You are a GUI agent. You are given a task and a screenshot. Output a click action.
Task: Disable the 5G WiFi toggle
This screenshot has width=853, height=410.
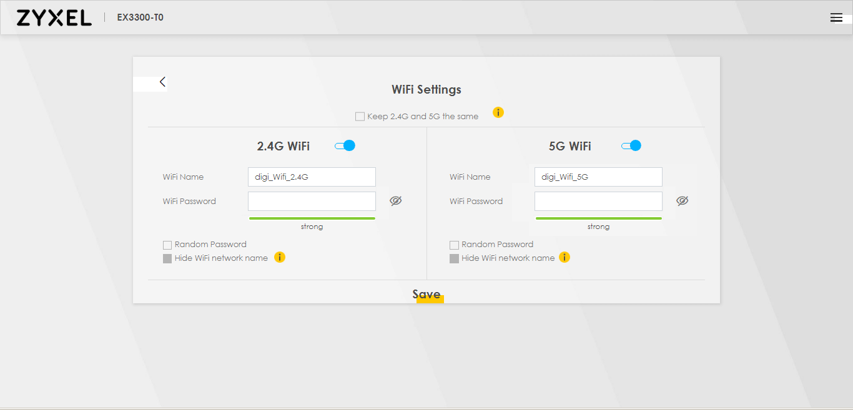coord(631,146)
